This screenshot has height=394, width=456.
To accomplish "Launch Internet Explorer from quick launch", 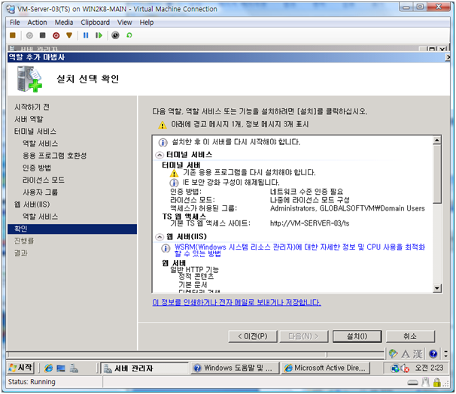I will click(48, 368).
